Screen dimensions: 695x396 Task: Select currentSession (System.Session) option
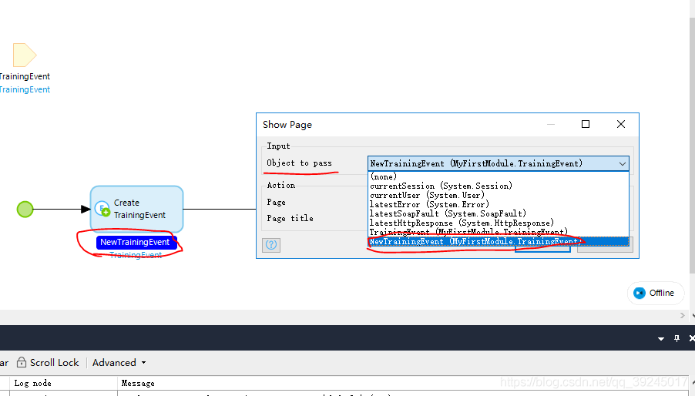click(441, 186)
